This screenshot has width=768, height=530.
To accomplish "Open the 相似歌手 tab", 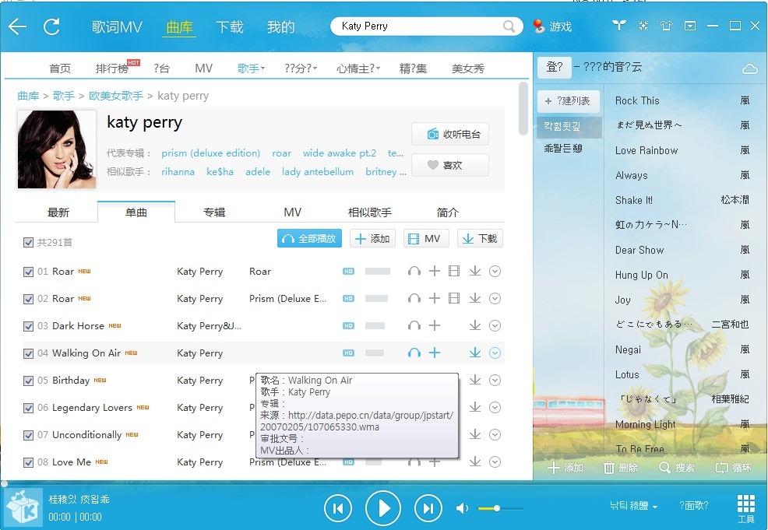I will point(370,212).
